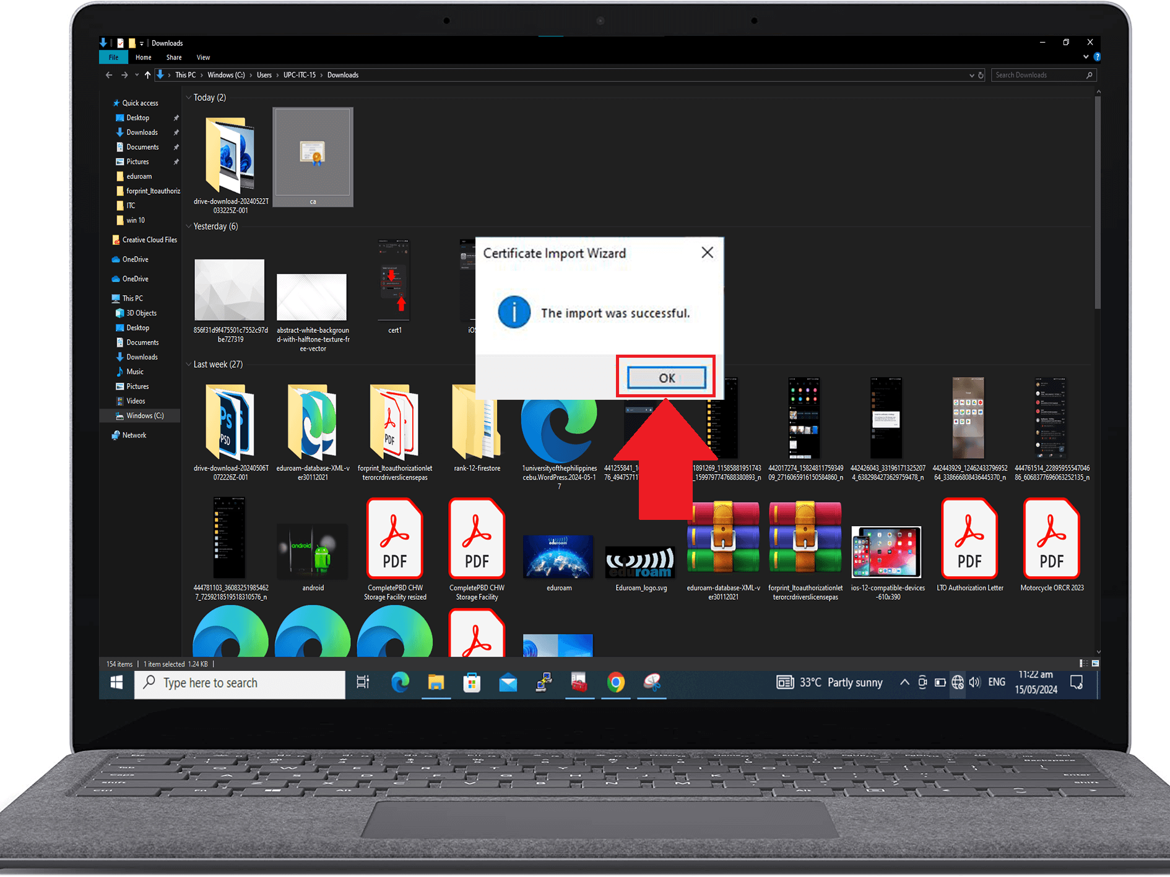Collapse the 'Last week (27)' group

(188, 365)
